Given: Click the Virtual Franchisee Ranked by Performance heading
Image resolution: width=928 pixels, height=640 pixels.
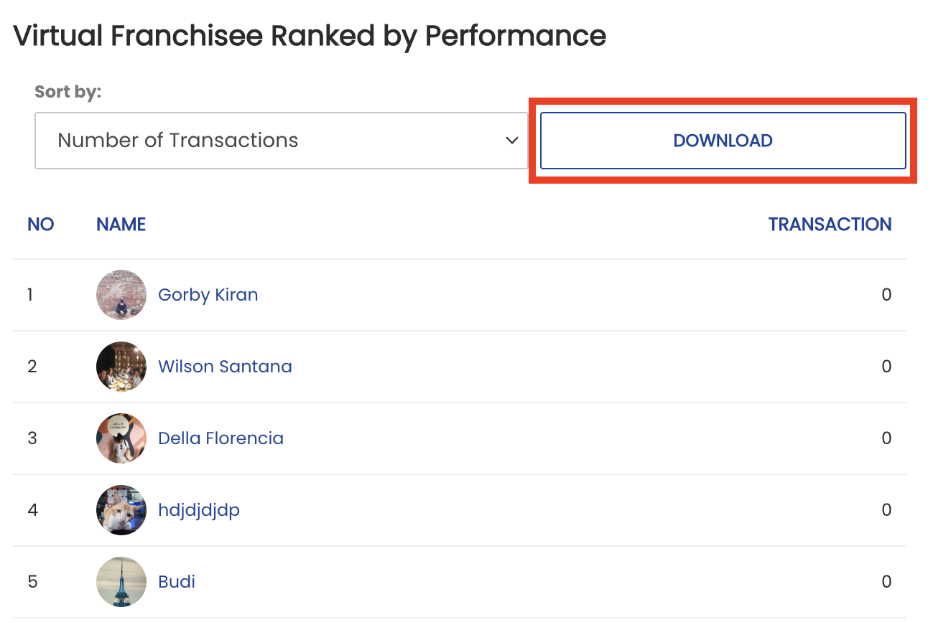Looking at the screenshot, I should (x=310, y=35).
